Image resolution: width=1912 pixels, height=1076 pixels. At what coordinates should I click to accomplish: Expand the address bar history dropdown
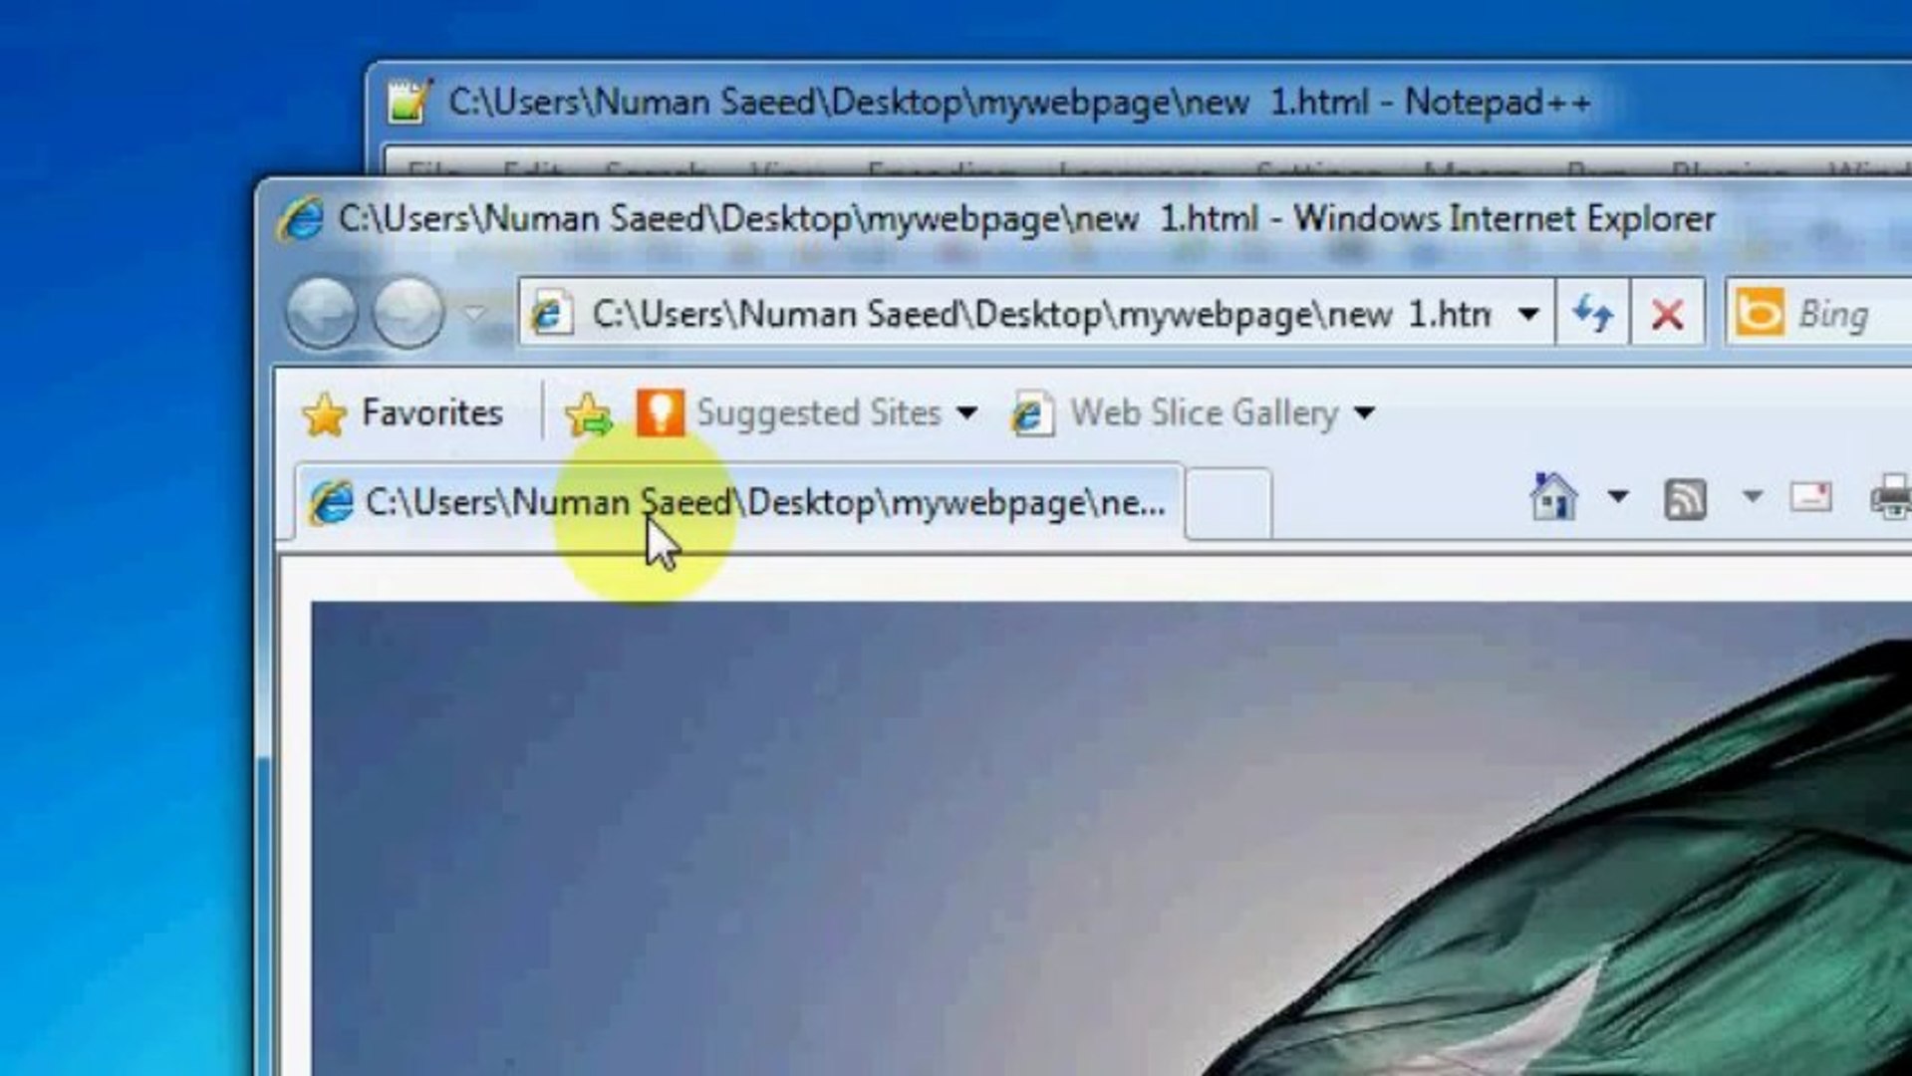click(x=1528, y=314)
